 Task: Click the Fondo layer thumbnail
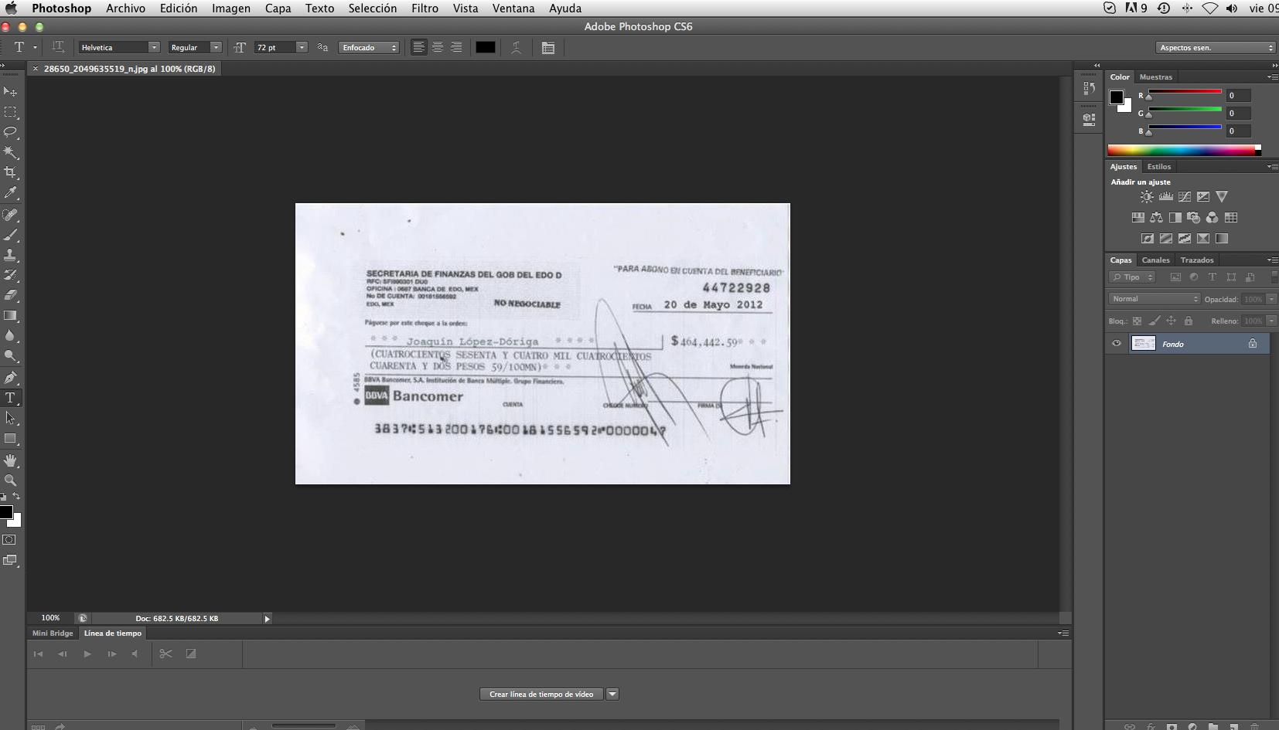1144,344
